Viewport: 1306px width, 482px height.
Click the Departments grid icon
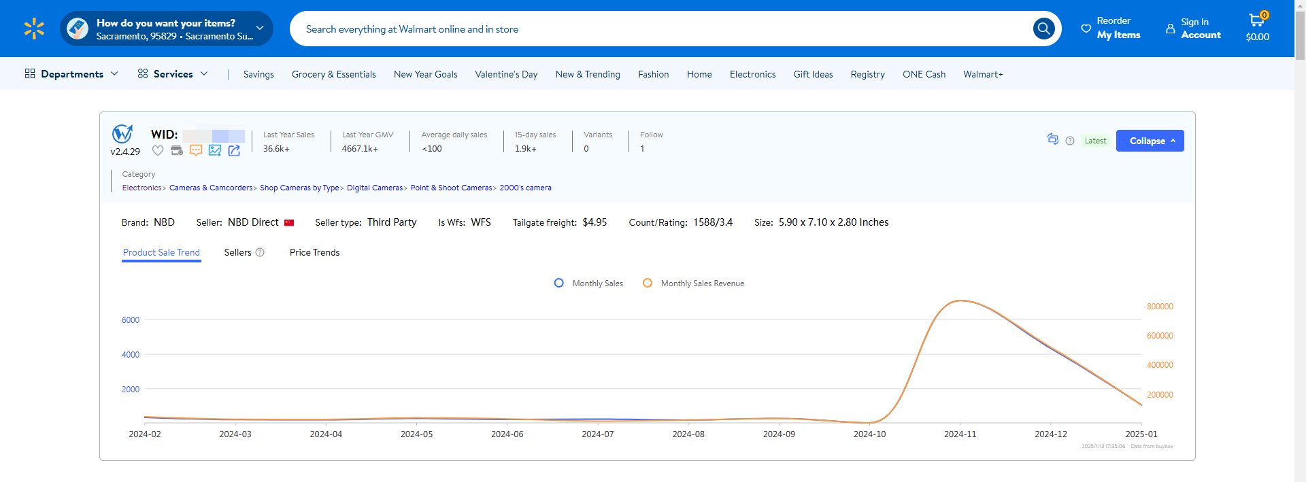click(x=30, y=73)
